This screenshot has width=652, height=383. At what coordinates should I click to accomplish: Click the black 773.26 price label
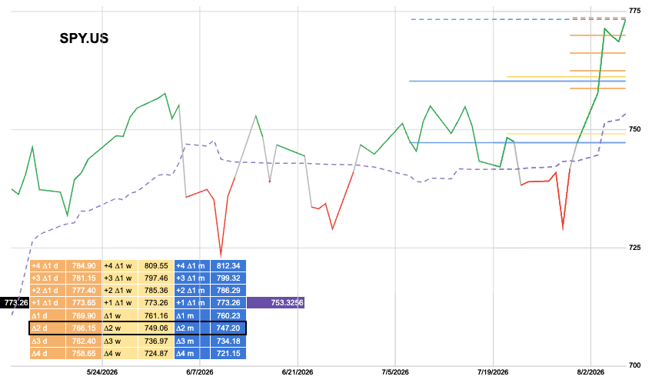15,303
